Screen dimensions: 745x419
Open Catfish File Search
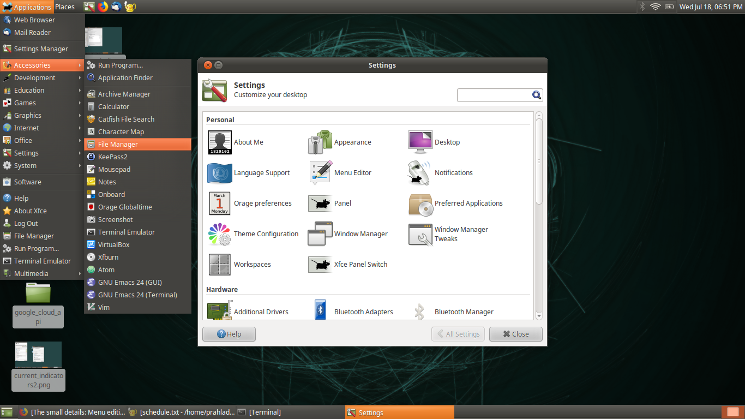coord(138,119)
